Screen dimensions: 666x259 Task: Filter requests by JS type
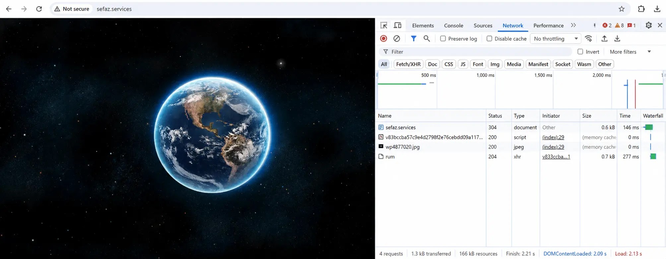[x=463, y=64]
